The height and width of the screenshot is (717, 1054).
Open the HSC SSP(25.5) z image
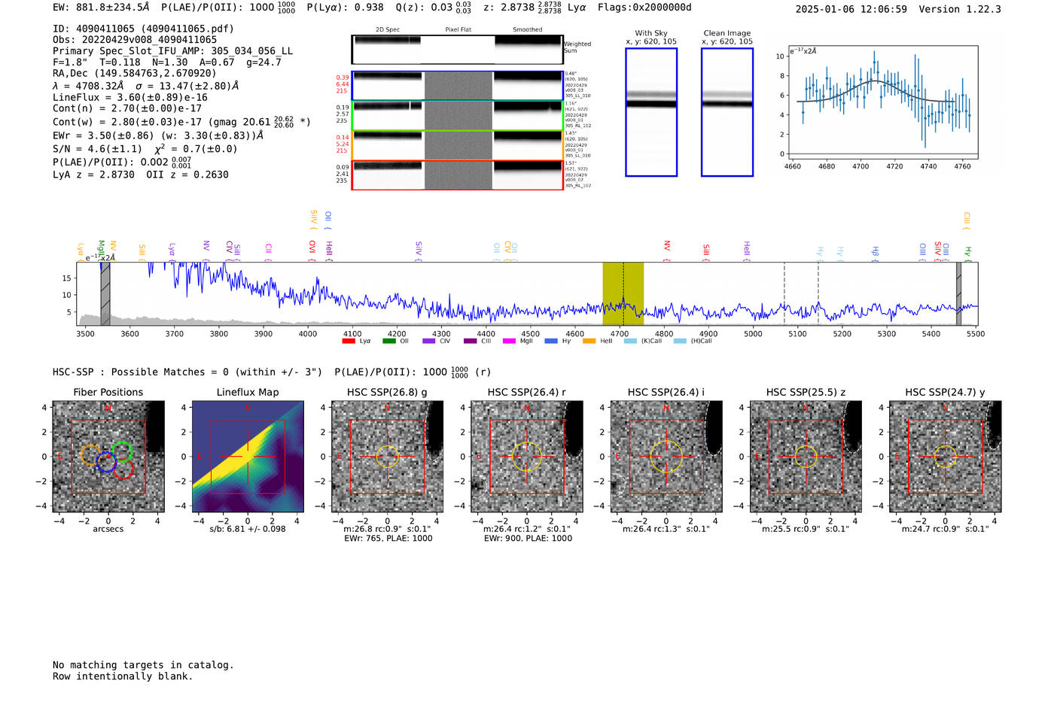[x=806, y=457]
